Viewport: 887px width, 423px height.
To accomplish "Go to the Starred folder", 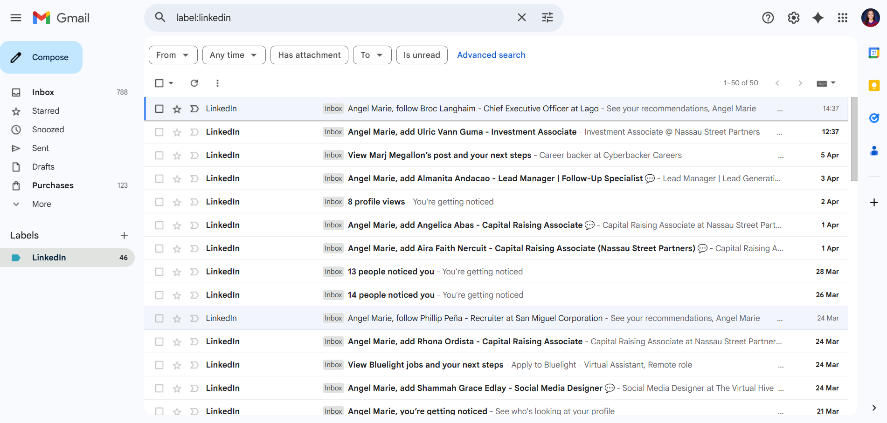I will coord(45,111).
